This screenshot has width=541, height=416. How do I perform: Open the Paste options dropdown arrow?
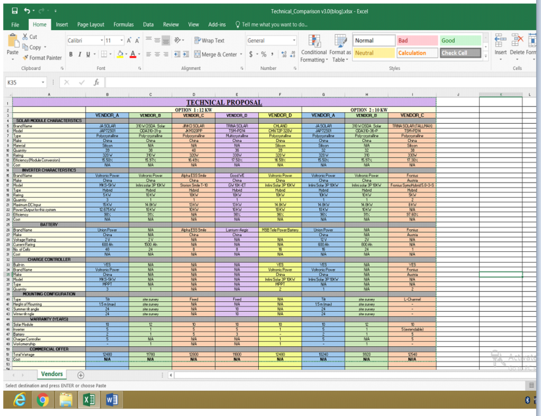point(13,59)
